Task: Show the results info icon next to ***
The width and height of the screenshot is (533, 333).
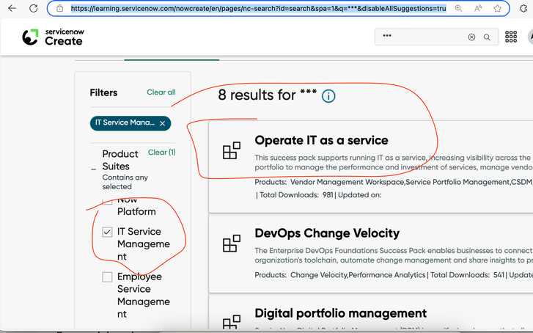Action: pos(328,96)
